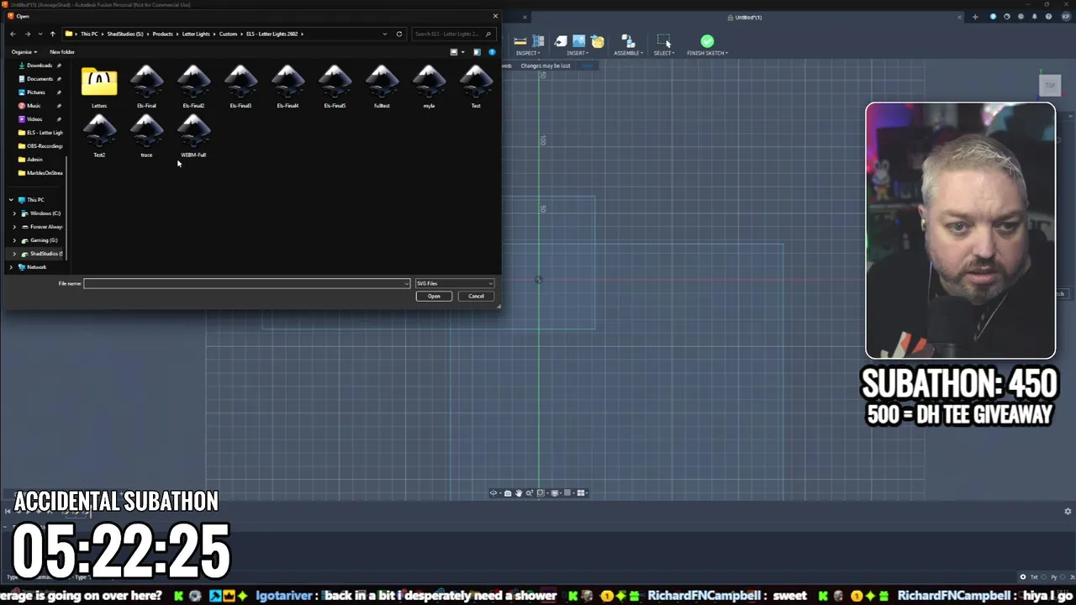This screenshot has width=1076, height=605.
Task: Click Letter Lights in the address path
Action: pos(196,34)
